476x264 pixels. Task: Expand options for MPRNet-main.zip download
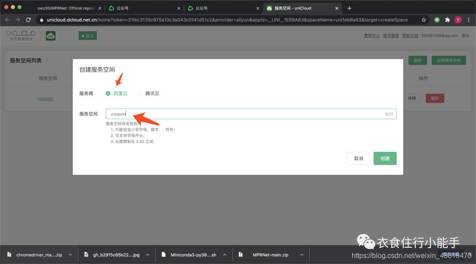pyautogui.click(x=302, y=255)
